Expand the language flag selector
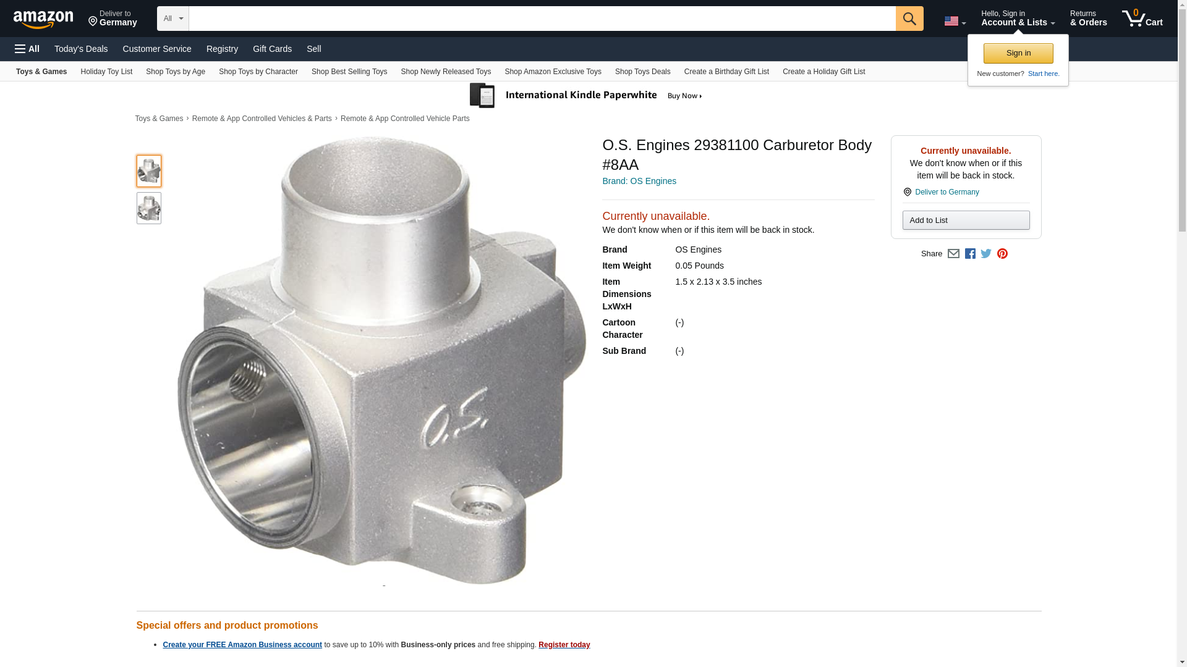The width and height of the screenshot is (1187, 667). coord(955,21)
